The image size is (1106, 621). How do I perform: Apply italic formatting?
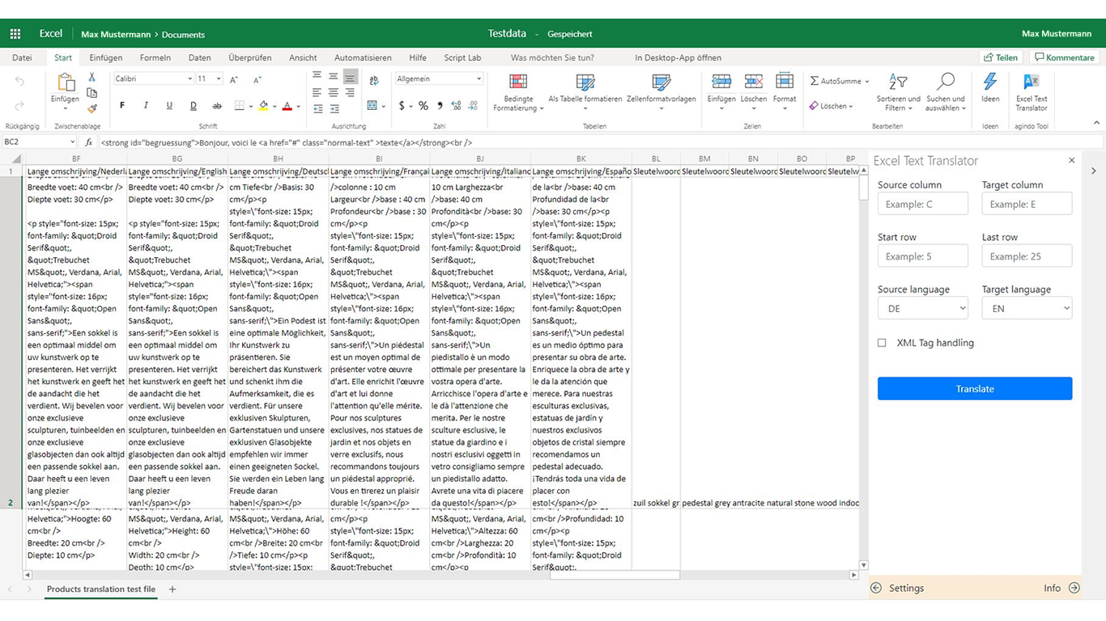[146, 106]
